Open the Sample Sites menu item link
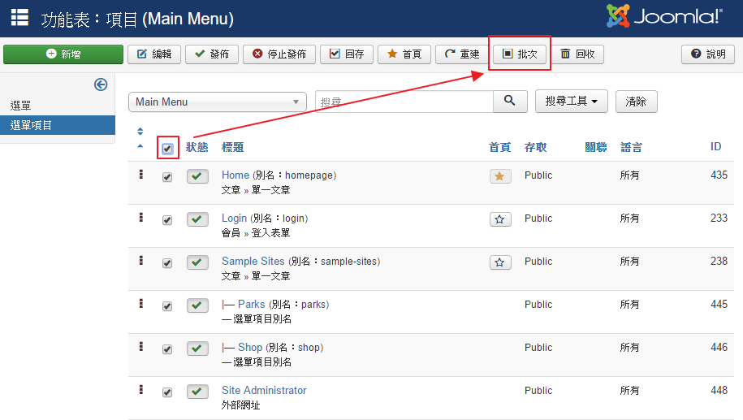This screenshot has width=743, height=420. pyautogui.click(x=253, y=261)
